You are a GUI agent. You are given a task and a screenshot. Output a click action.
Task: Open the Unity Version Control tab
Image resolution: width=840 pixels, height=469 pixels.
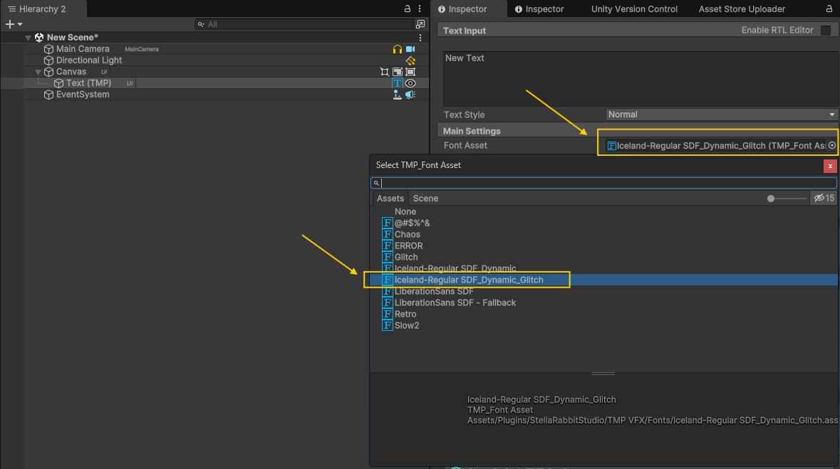(634, 9)
